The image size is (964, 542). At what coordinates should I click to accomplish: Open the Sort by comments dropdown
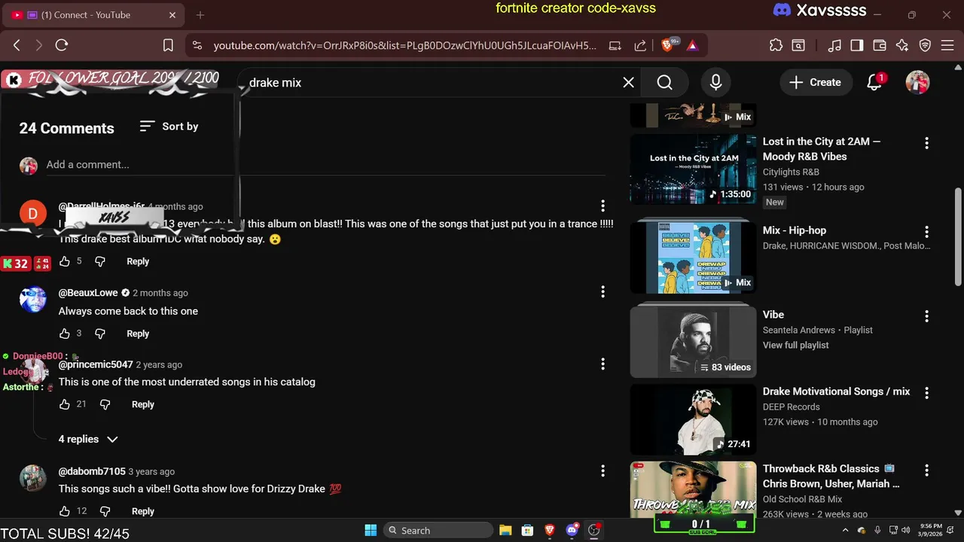pos(169,126)
